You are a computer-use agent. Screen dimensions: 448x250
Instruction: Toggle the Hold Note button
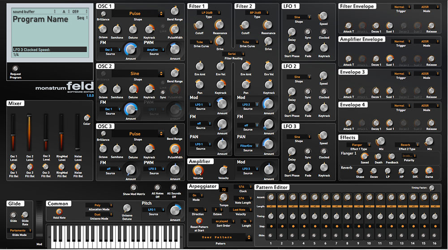(56, 212)
